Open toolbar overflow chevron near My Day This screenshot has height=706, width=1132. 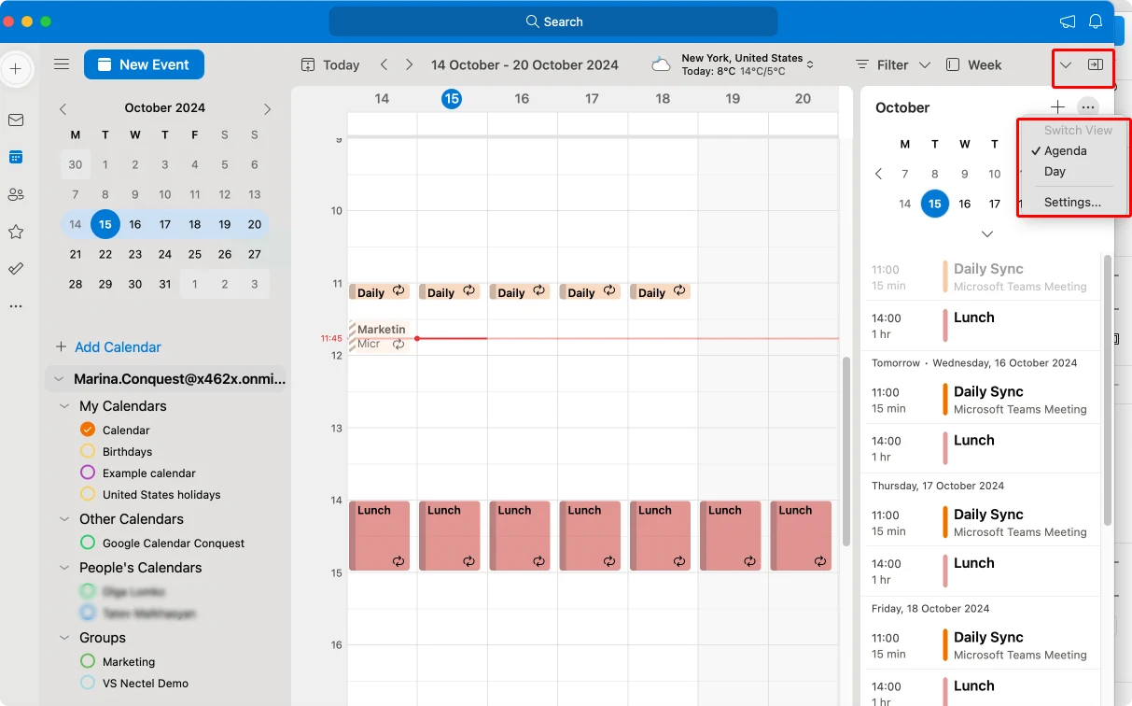tap(1066, 64)
